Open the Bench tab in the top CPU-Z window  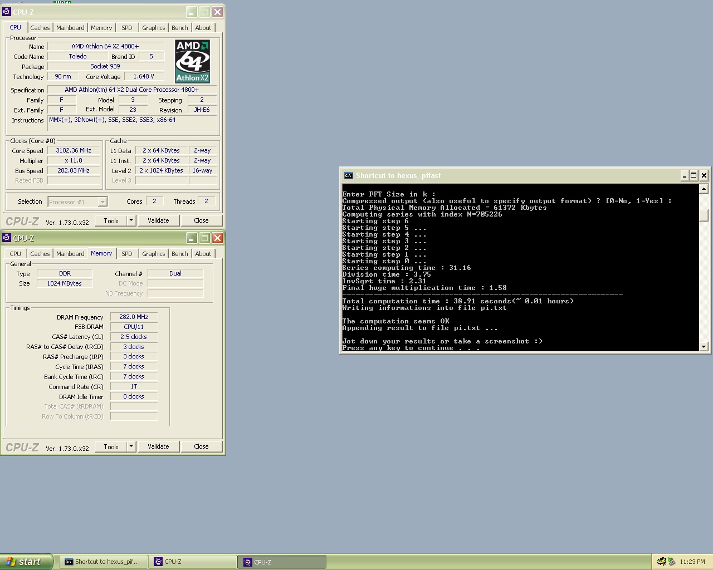(x=180, y=28)
